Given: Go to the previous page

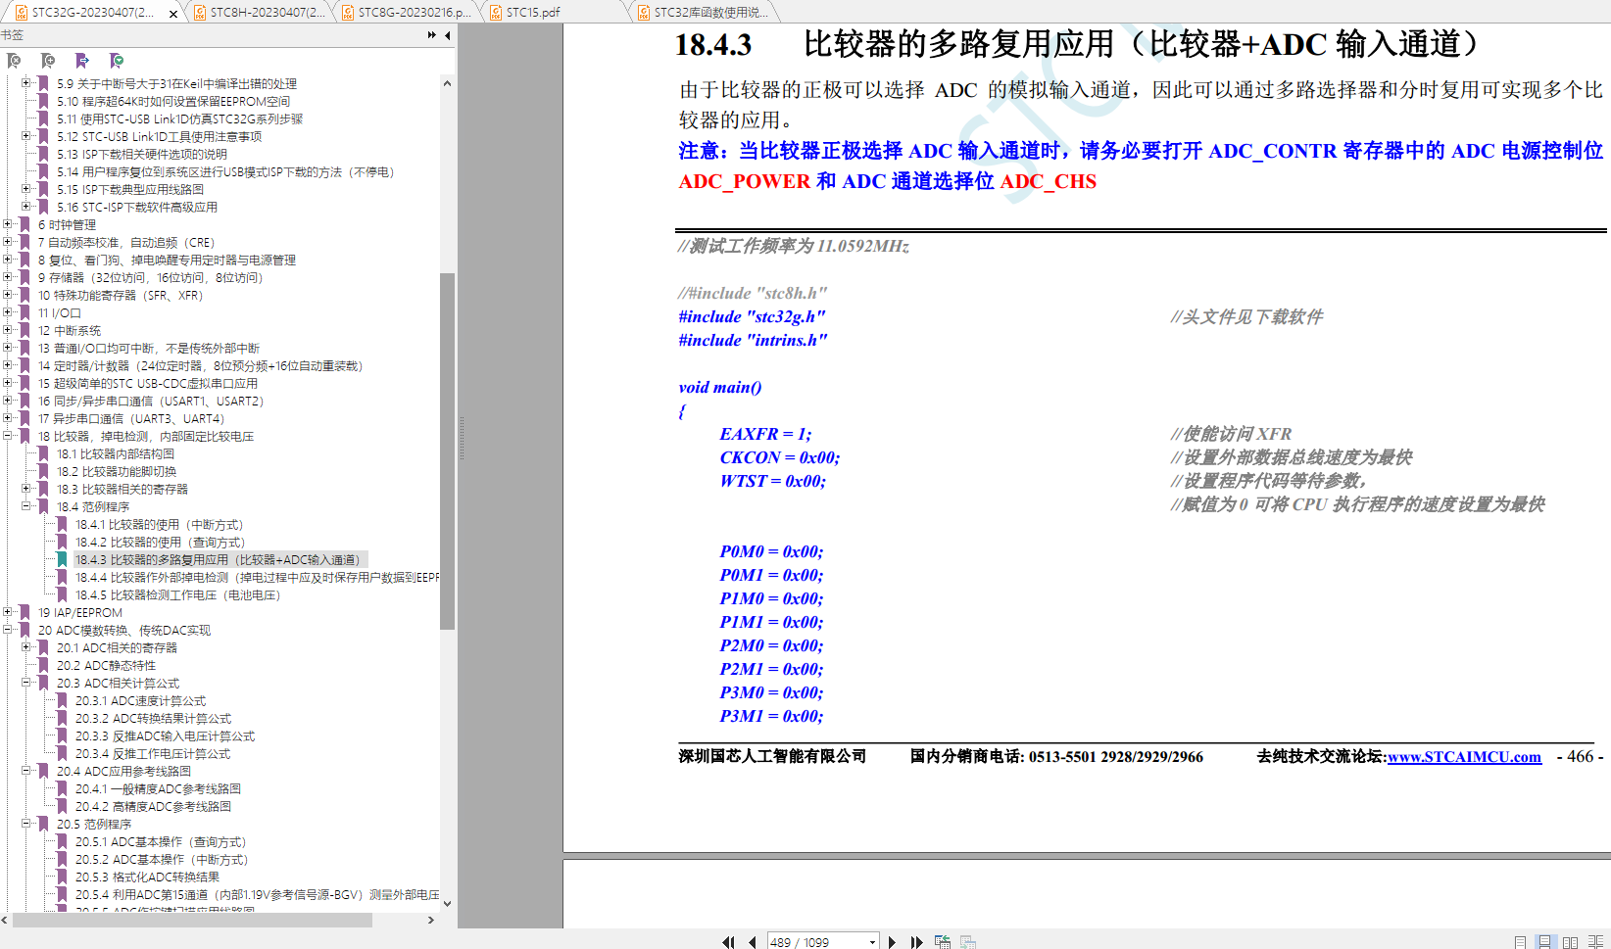Looking at the screenshot, I should [752, 942].
